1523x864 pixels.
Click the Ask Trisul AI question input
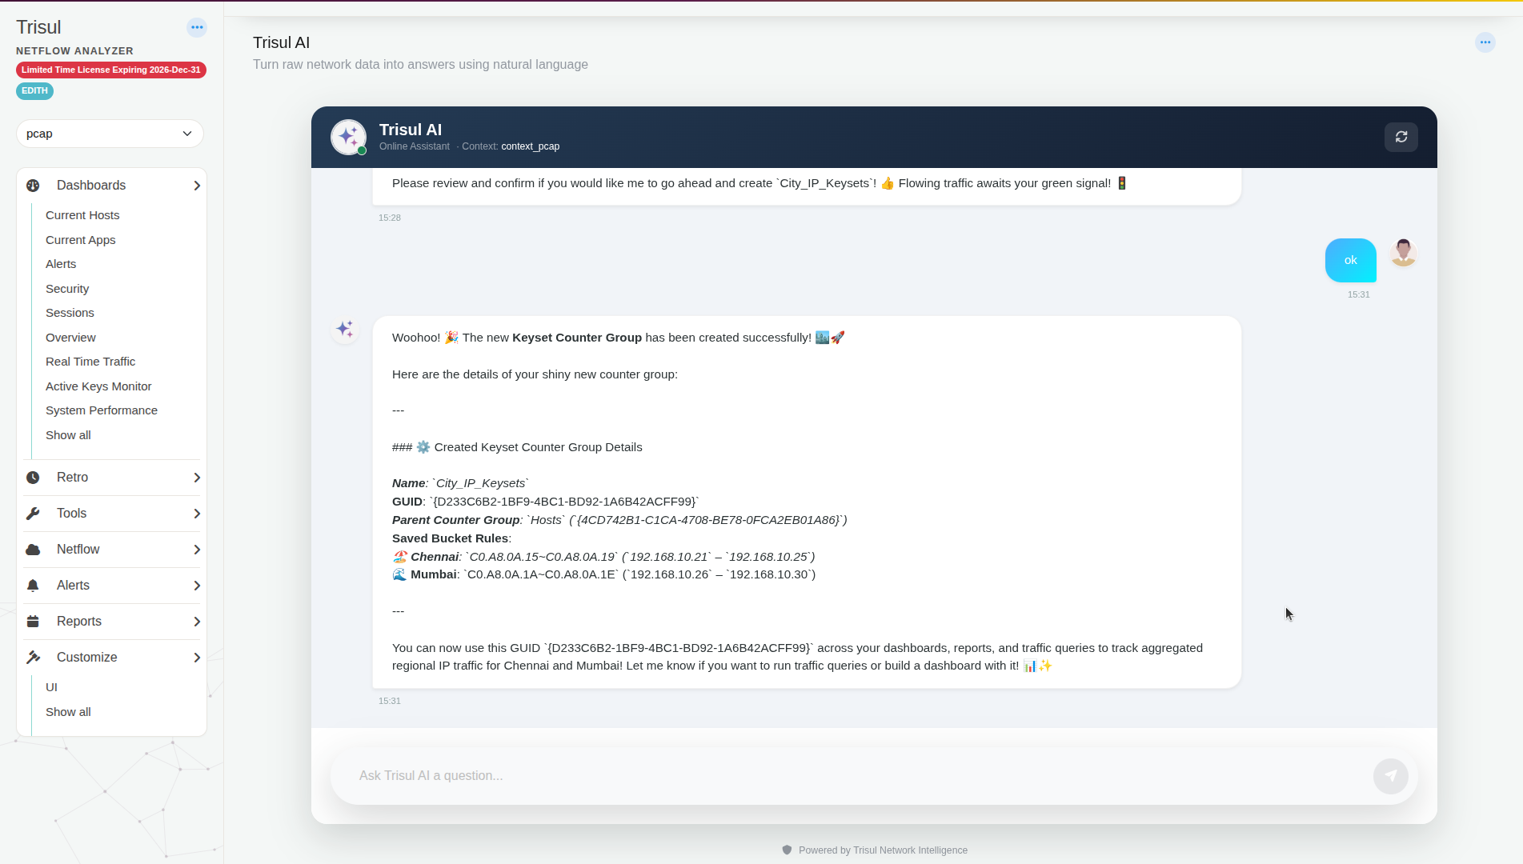point(860,776)
